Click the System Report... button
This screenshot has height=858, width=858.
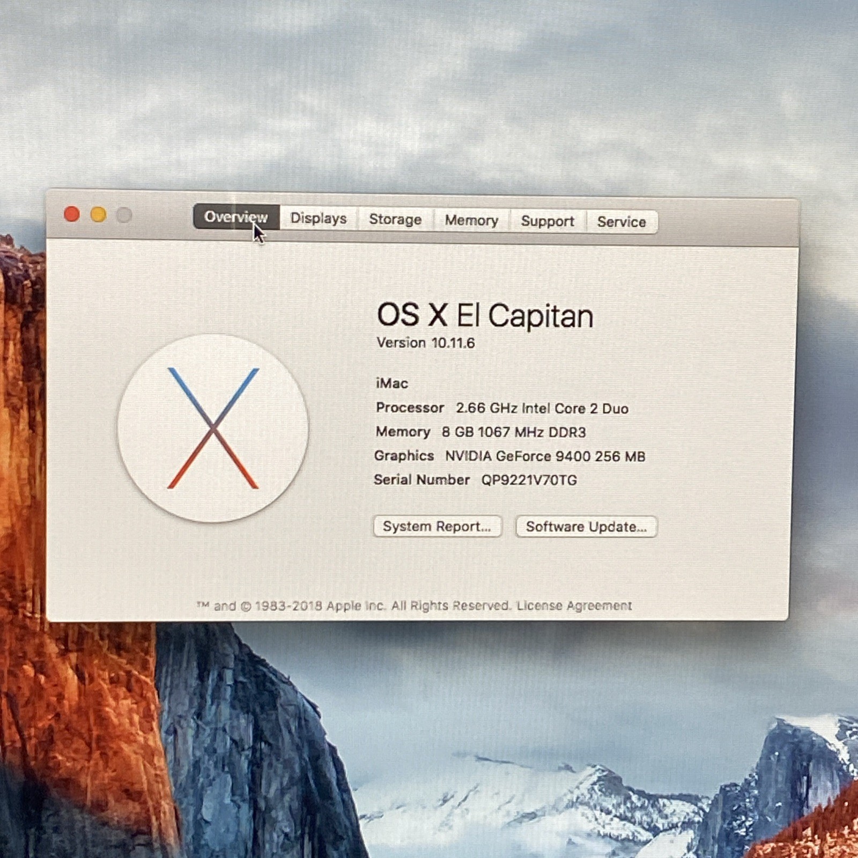[438, 526]
